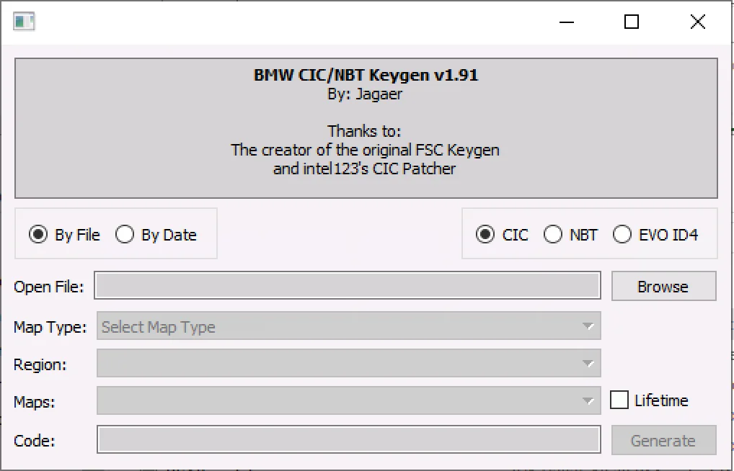Click inside the Code output field
This screenshot has height=471, width=734.
coord(349,440)
